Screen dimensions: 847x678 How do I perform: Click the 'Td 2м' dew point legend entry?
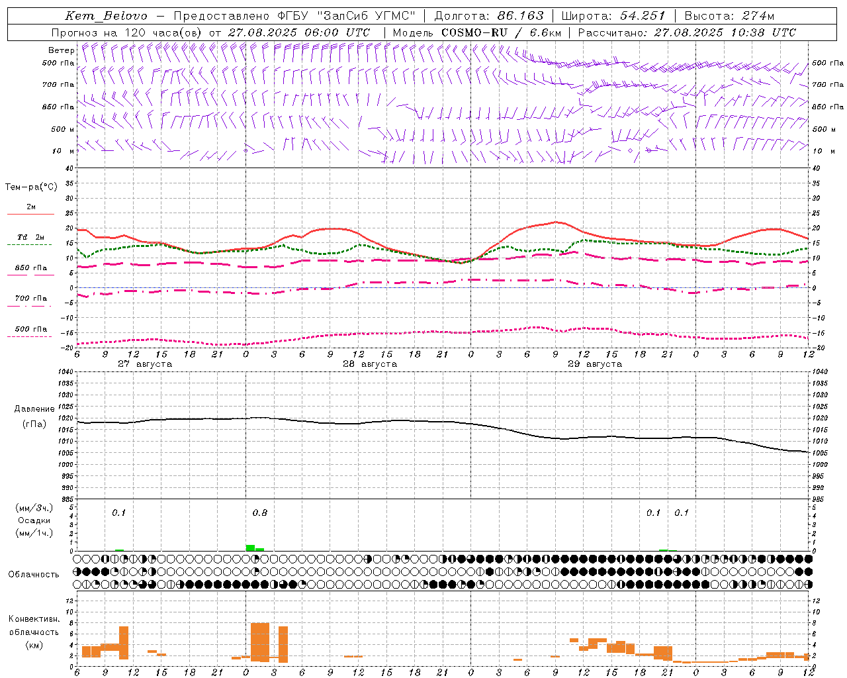pyautogui.click(x=31, y=237)
